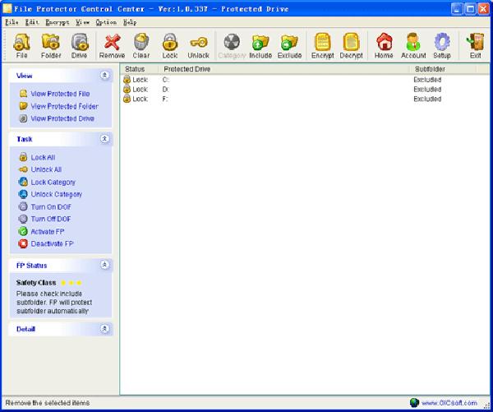493x412 pixels.
Task: Expand the Detail panel section
Action: [104, 329]
